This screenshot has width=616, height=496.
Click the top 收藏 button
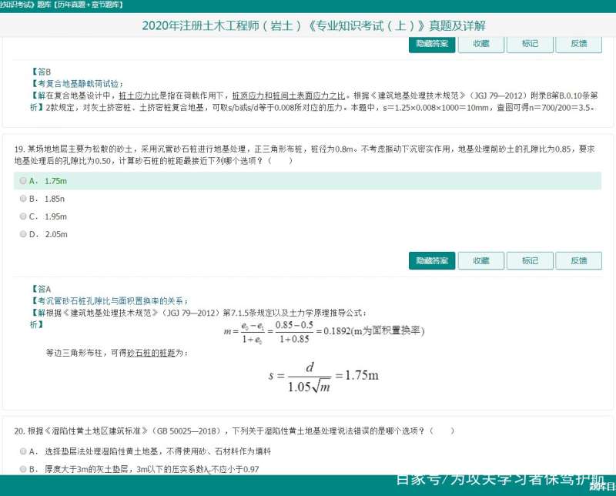click(480, 45)
